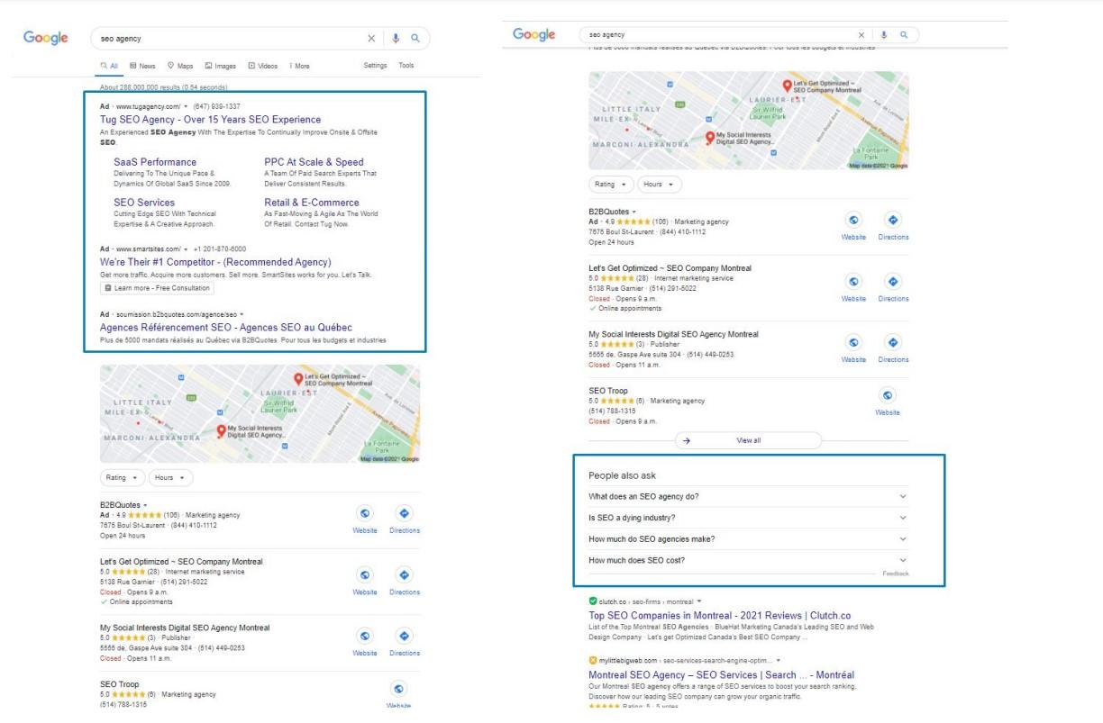Open the dropdown arrow beside the tugagency.com ad URL
Image resolution: width=1103 pixels, height=723 pixels.
click(x=186, y=106)
